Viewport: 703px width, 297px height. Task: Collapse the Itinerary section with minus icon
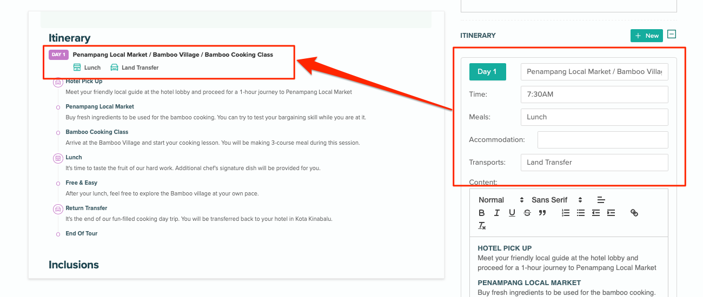click(672, 35)
